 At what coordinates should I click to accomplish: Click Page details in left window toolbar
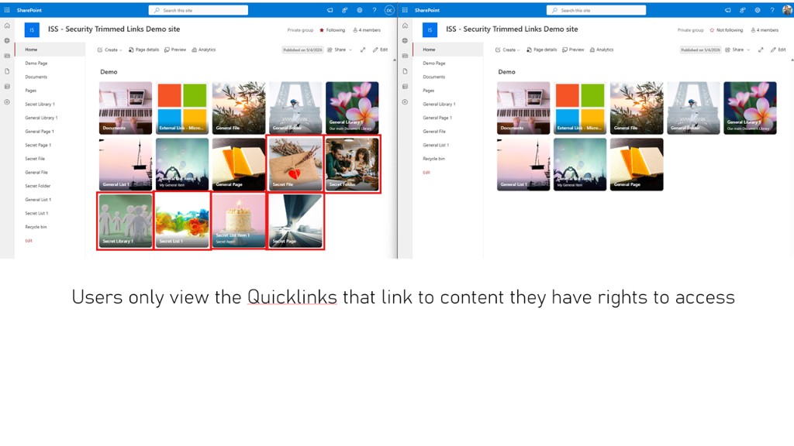click(143, 50)
